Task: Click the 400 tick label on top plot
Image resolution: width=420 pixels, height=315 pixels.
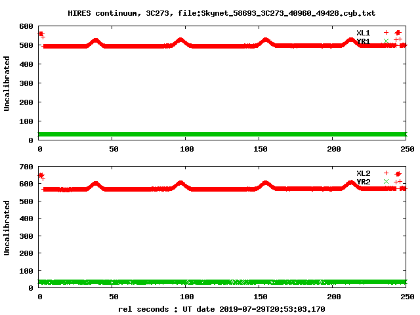Action: click(26, 64)
